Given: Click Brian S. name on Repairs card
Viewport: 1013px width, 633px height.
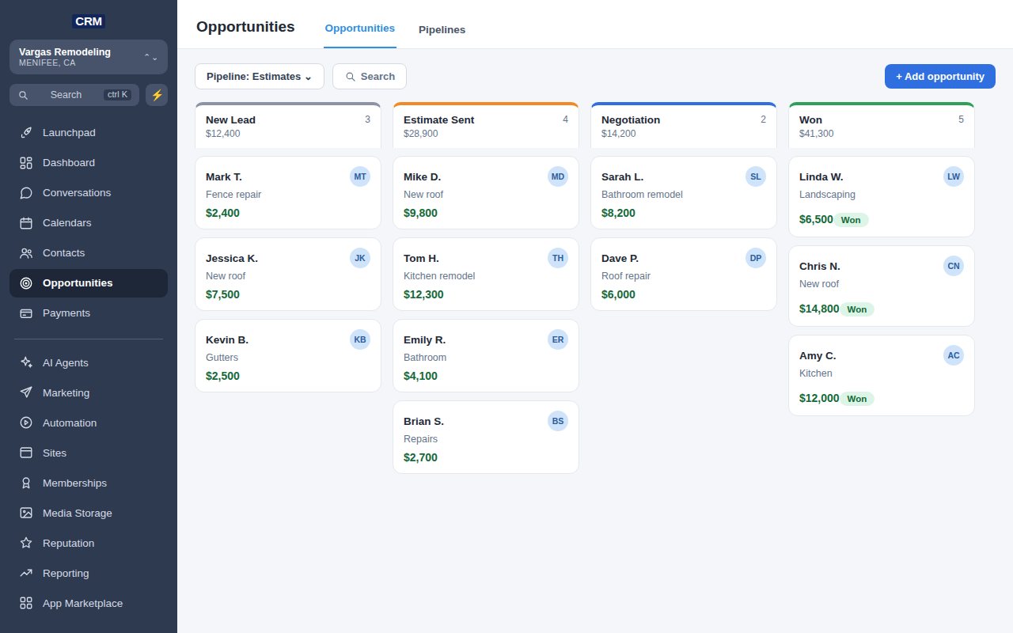Looking at the screenshot, I should click(423, 422).
